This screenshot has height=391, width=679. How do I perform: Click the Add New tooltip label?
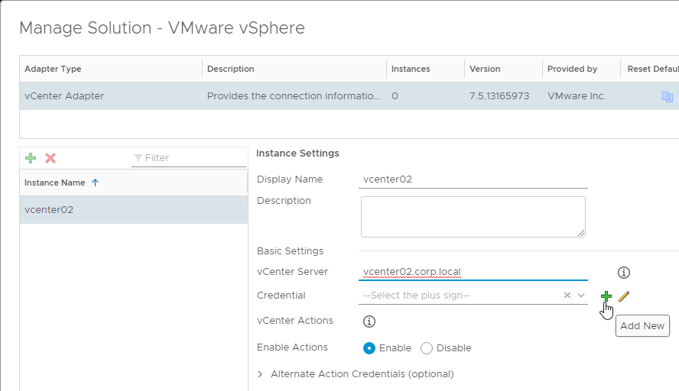click(x=642, y=325)
